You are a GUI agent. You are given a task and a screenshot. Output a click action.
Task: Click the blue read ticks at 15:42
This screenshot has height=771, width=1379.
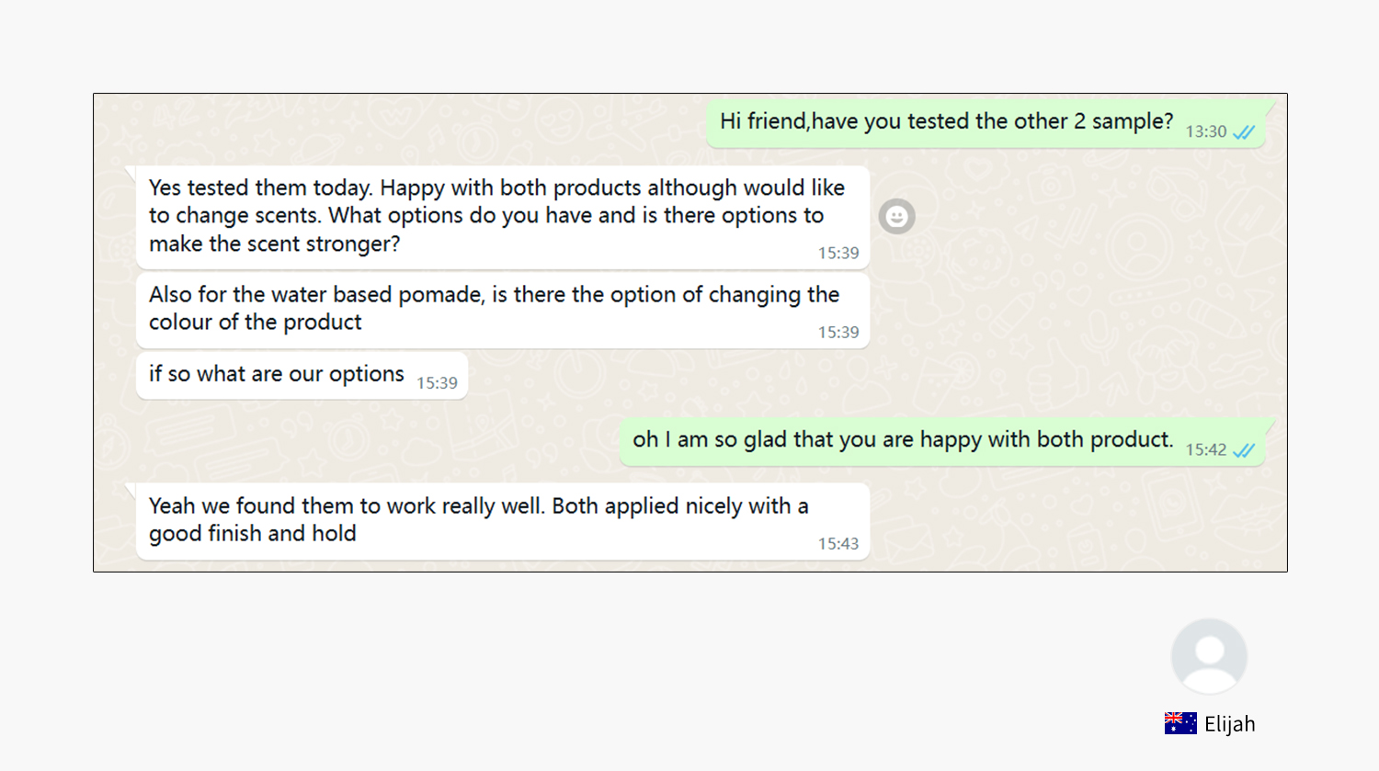[x=1244, y=450]
